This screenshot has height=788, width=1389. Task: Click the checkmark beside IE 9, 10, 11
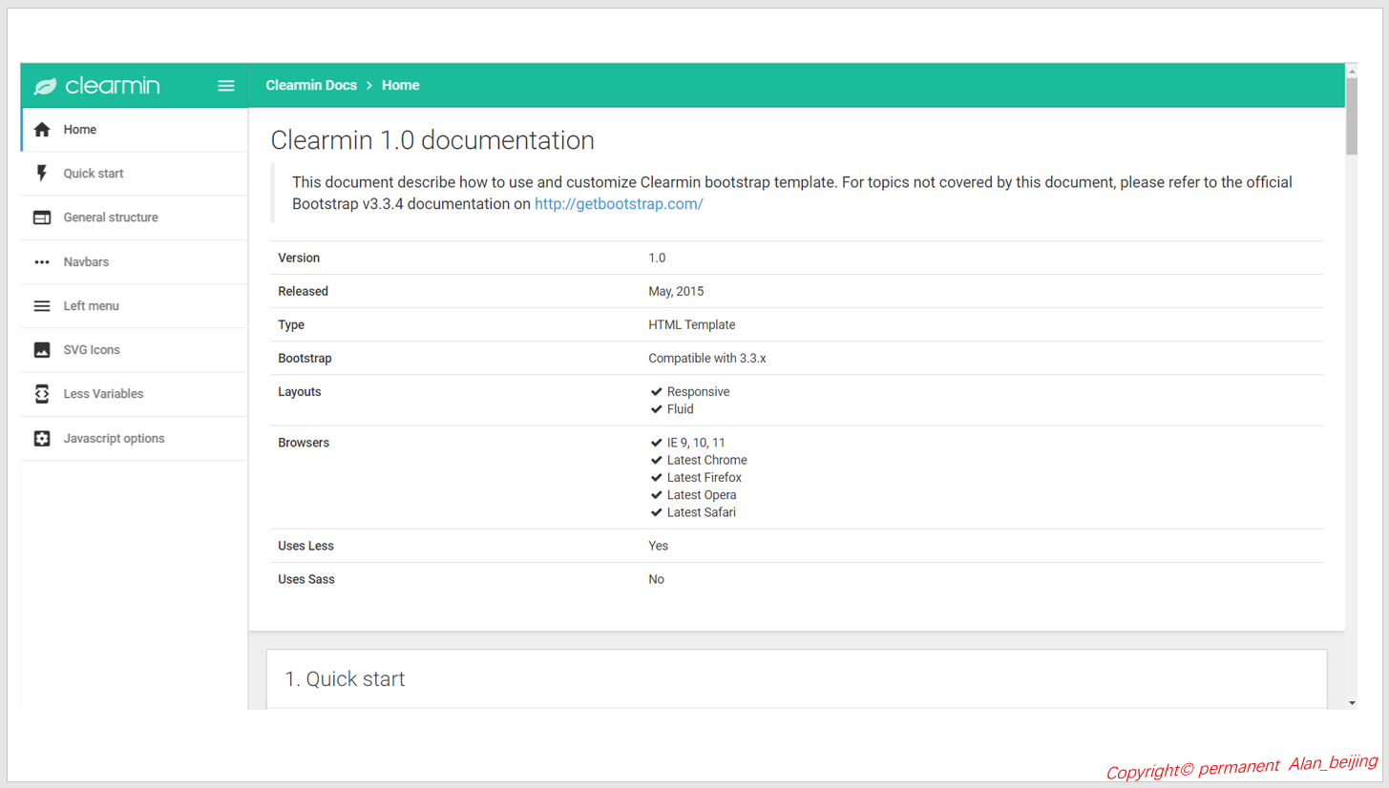pos(657,443)
